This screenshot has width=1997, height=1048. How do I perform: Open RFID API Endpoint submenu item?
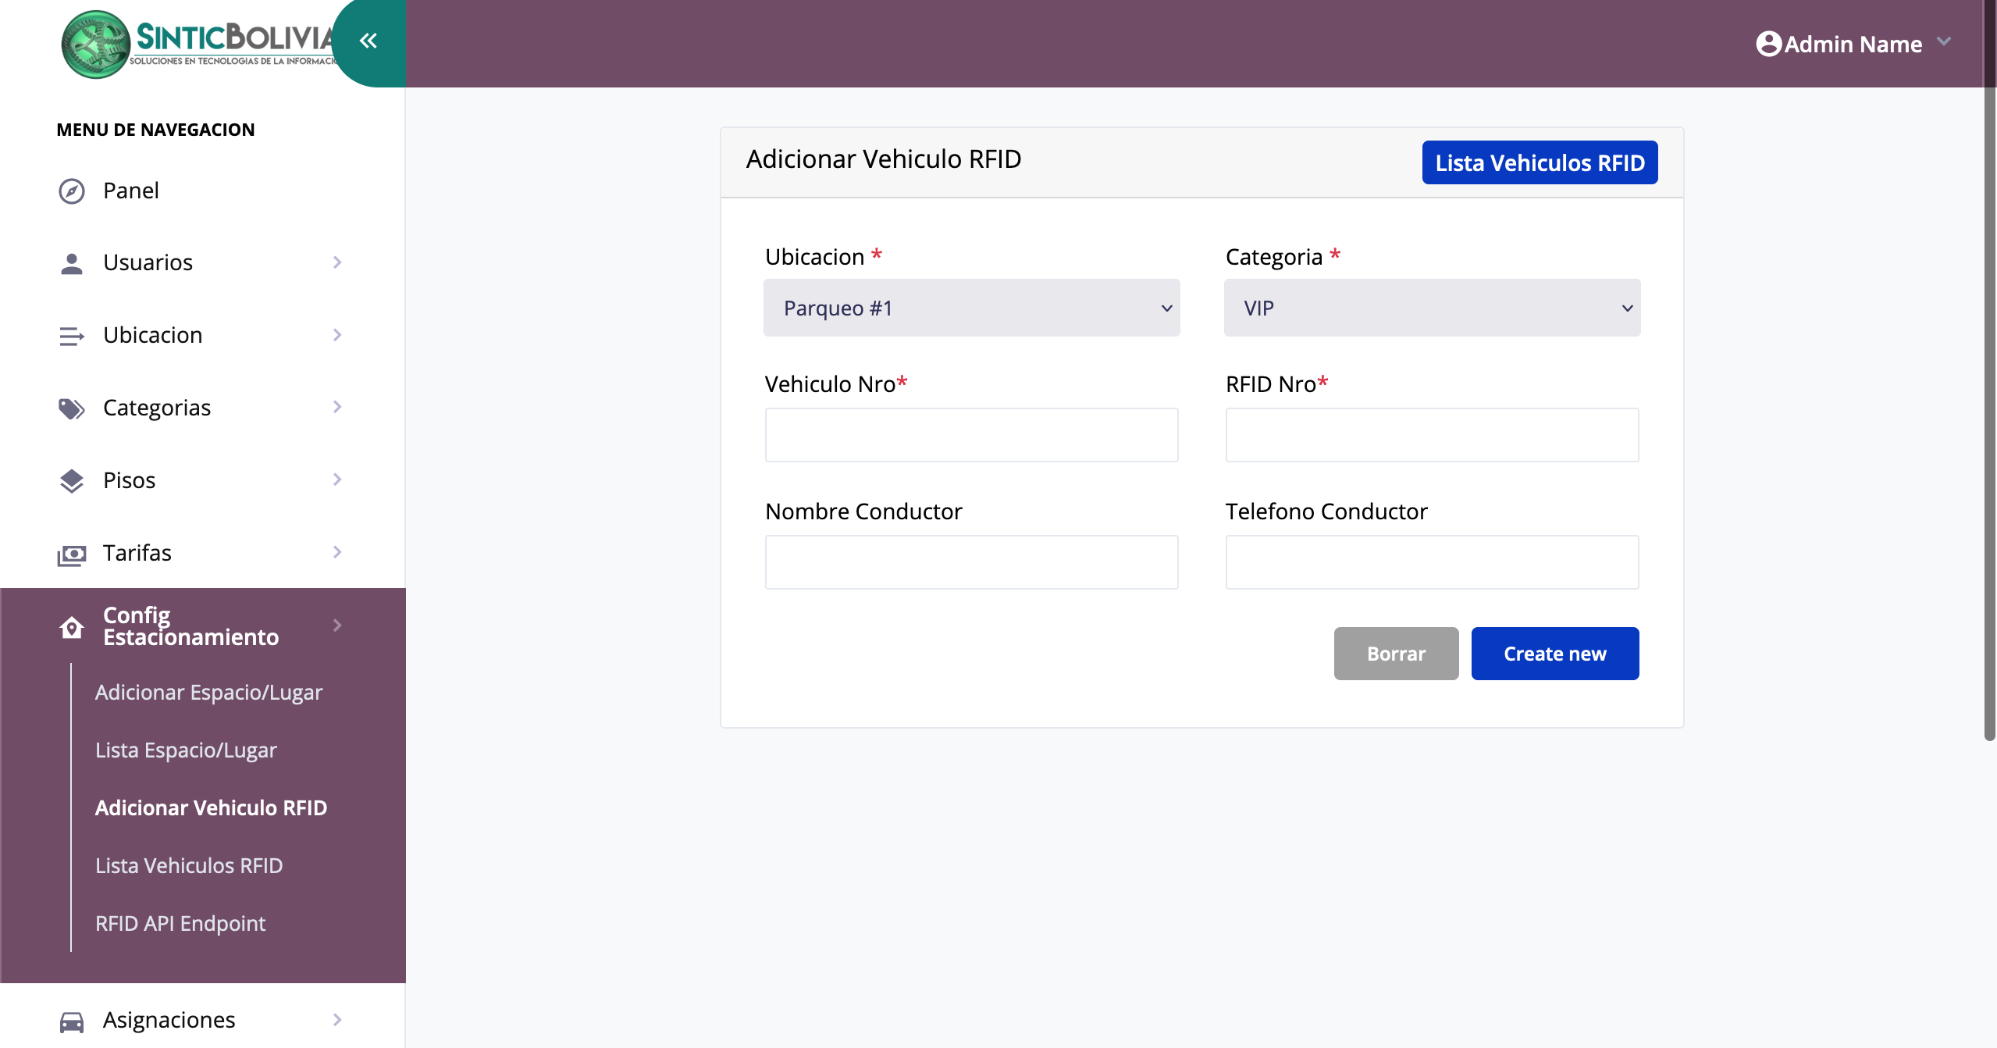tap(180, 924)
